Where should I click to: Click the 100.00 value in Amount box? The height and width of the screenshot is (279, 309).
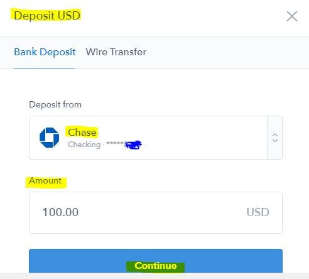pos(60,212)
